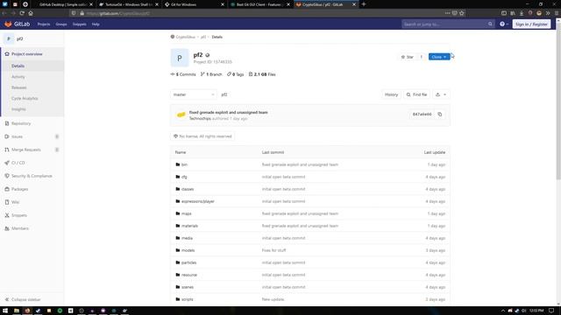Copy the commit SHA to clipboard
Screen dimensions: 561x315
[440, 115]
